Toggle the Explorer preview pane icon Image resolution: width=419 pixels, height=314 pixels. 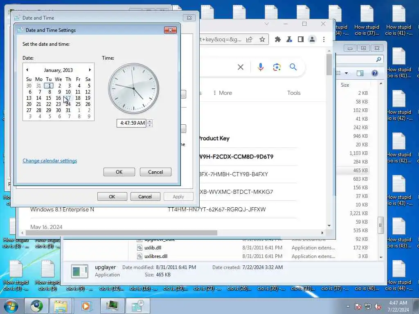click(360, 73)
